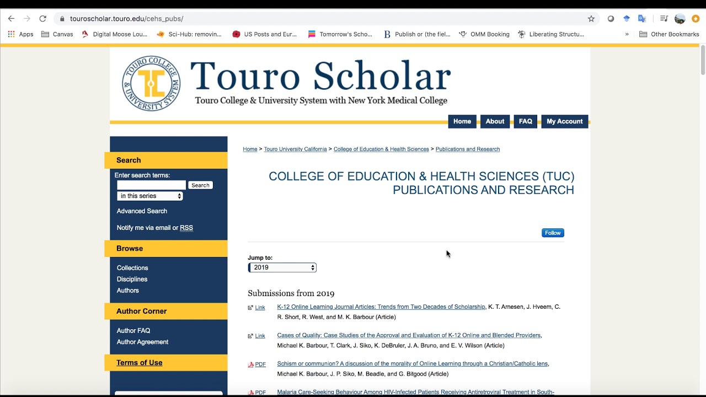Open OMM Booking bookmark
Viewport: 706px width, 397px height.
[x=484, y=34]
